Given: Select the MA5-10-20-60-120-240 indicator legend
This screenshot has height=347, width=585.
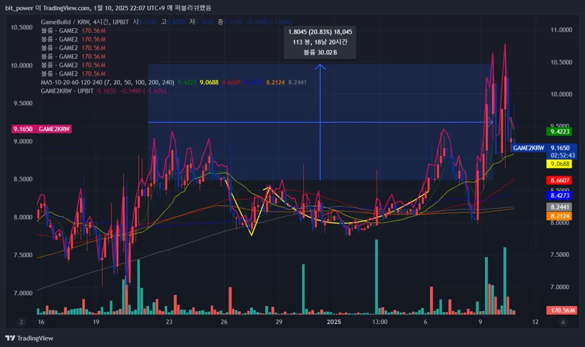Looking at the screenshot, I should 108,82.
